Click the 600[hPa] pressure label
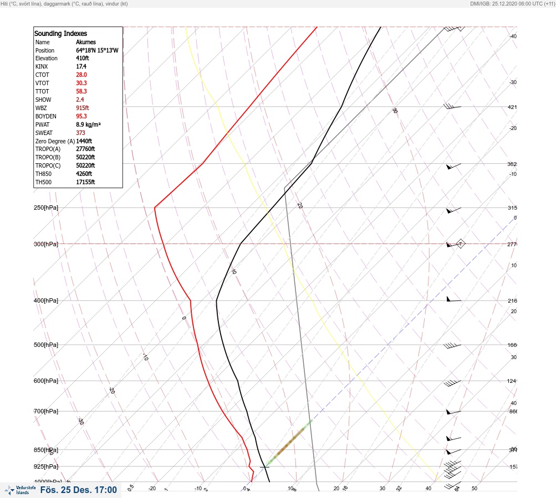Screen dimensions: 556x498 click(x=46, y=381)
